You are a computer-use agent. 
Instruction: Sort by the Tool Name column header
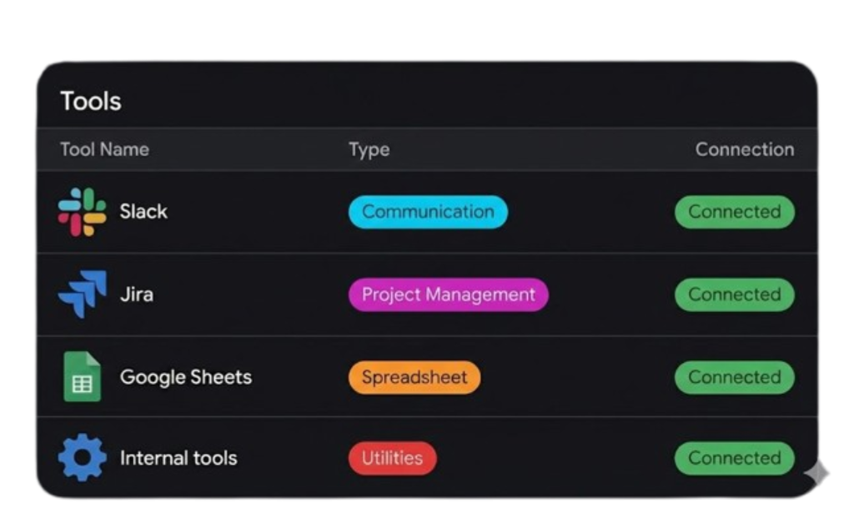[104, 149]
